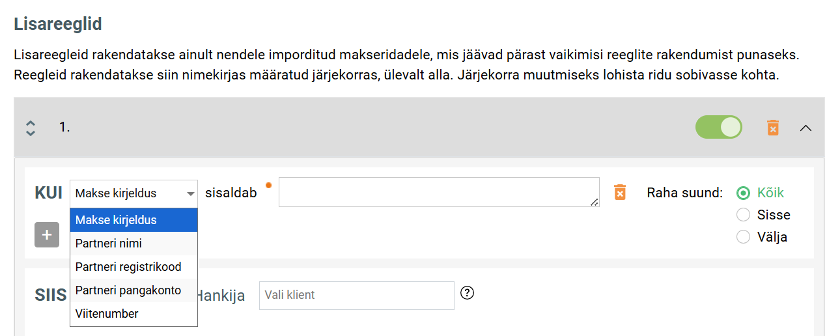Click the rule number 1. in the header

[x=64, y=128]
